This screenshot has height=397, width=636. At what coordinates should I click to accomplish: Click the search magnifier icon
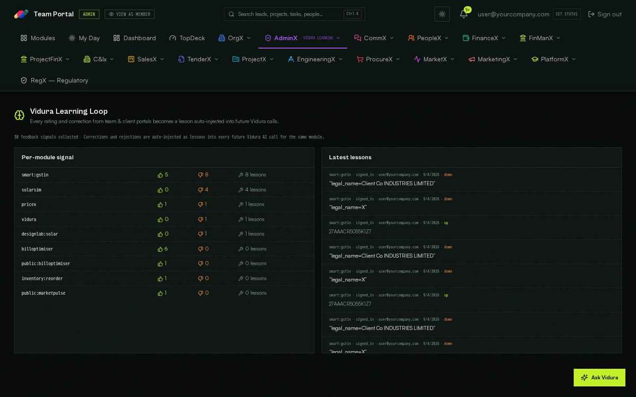click(232, 14)
